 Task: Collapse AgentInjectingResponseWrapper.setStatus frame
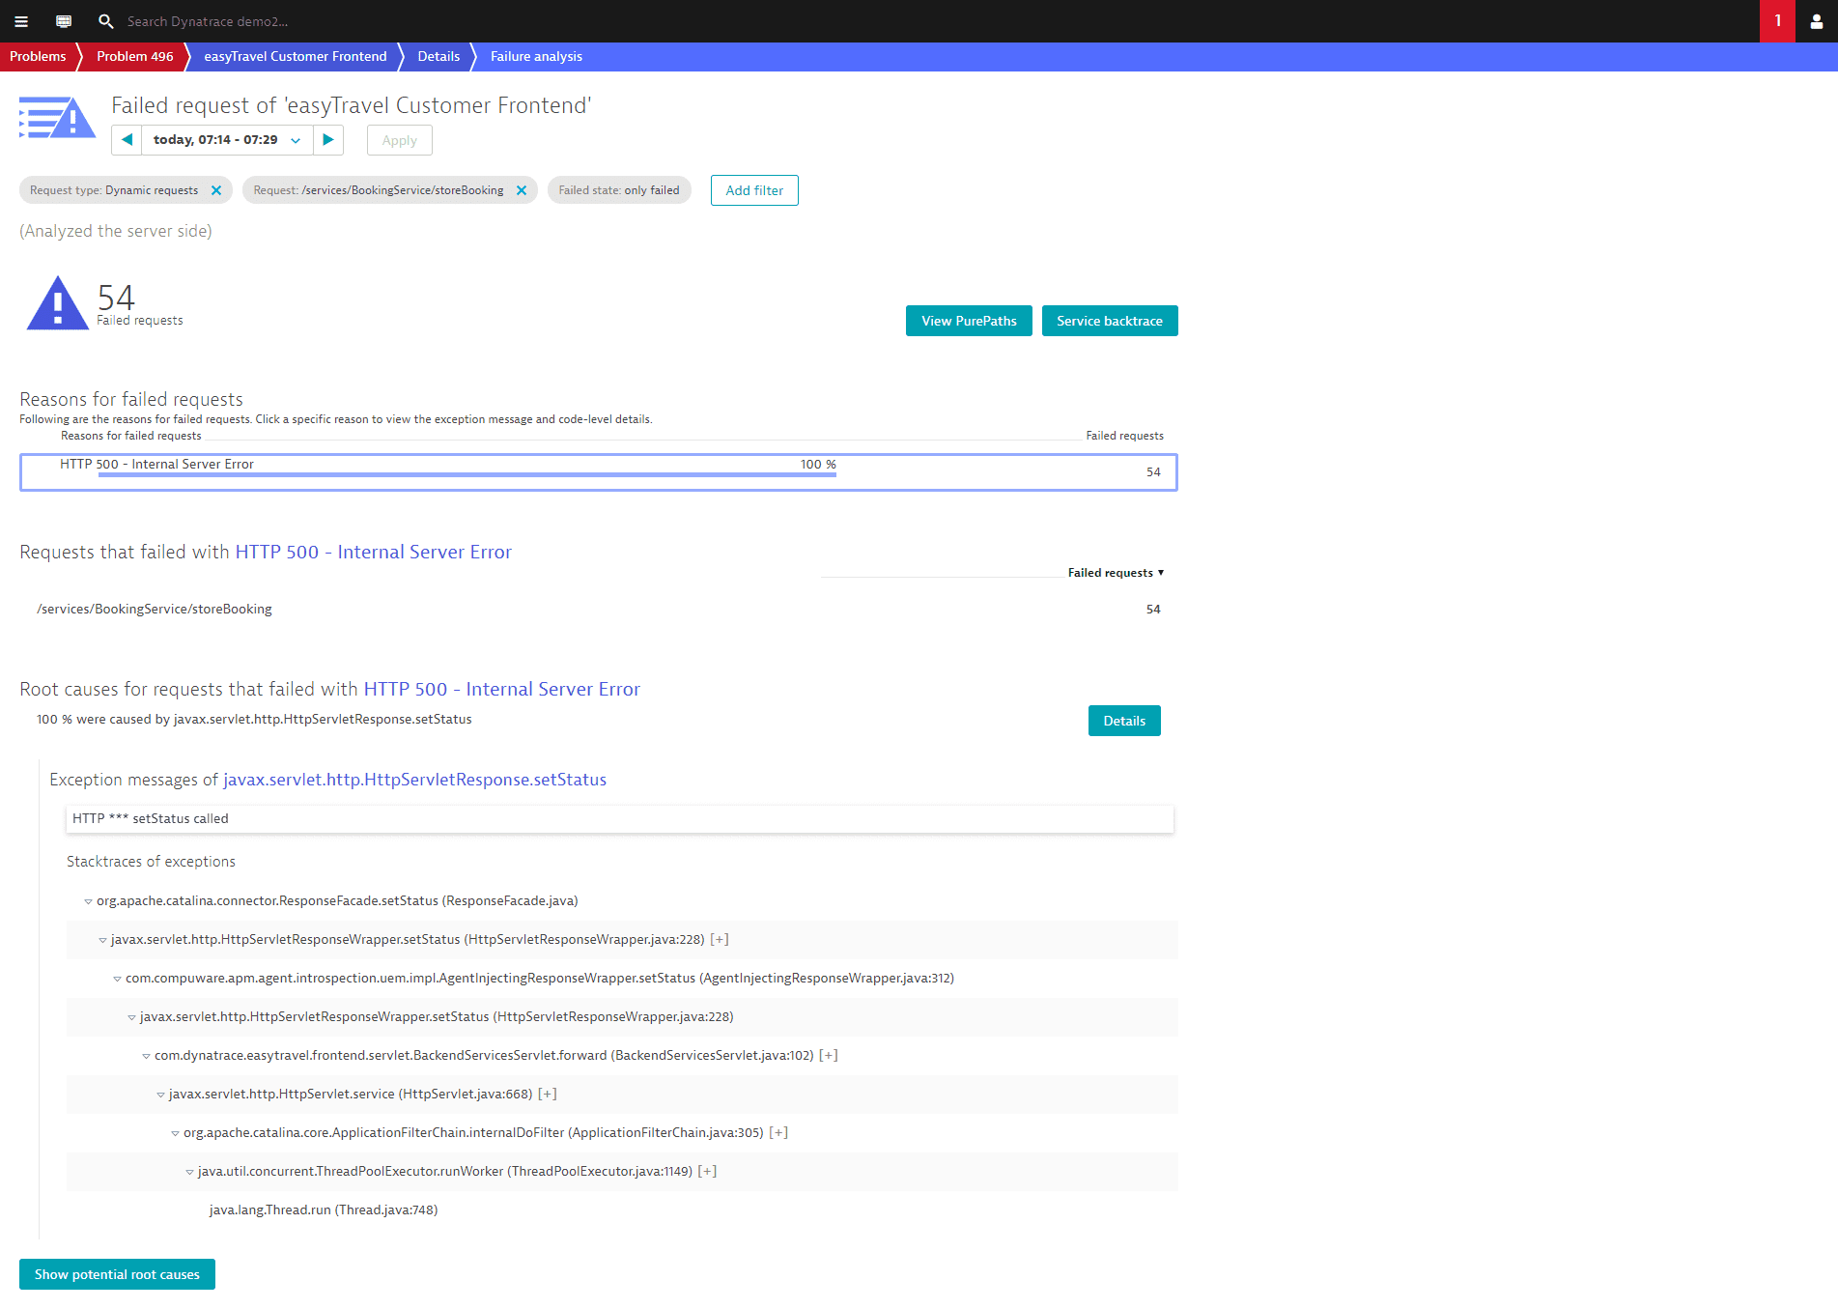(x=117, y=979)
